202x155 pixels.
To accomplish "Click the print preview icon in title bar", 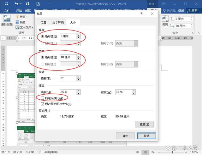I will click(x=38, y=4).
